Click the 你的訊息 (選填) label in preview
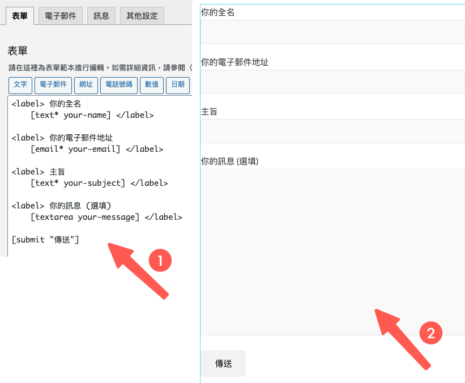 pyautogui.click(x=229, y=161)
